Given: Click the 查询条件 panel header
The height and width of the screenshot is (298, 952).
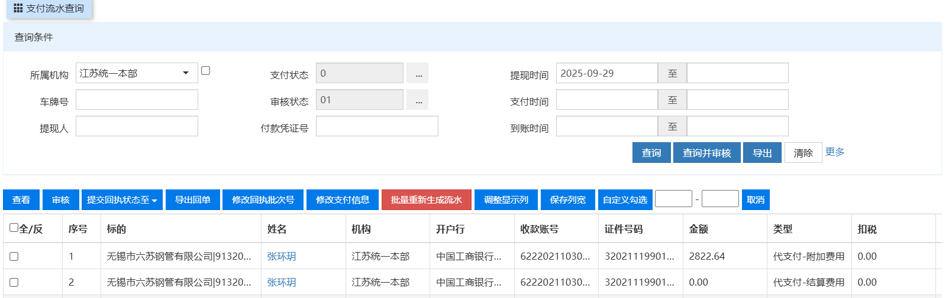Looking at the screenshot, I should pyautogui.click(x=472, y=37).
